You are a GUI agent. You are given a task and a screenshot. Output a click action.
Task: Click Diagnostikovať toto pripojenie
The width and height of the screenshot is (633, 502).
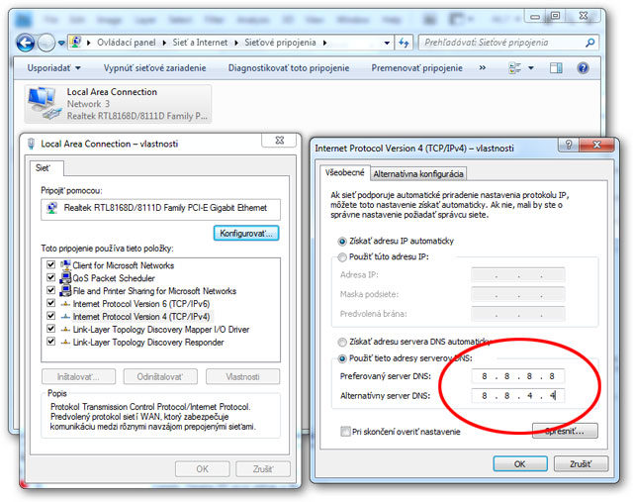click(289, 68)
